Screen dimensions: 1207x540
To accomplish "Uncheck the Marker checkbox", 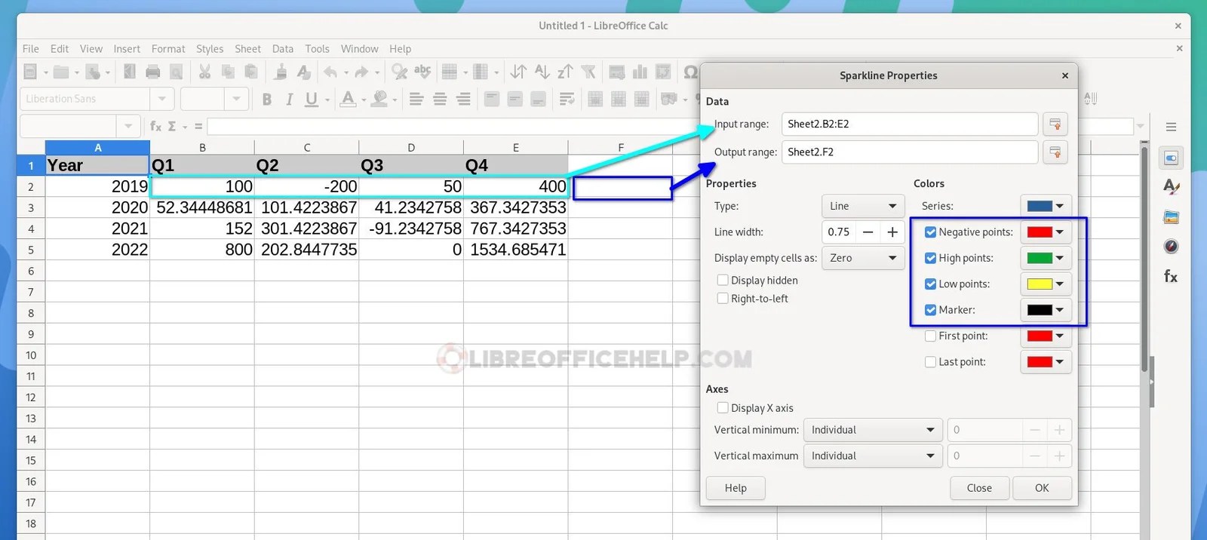I will click(930, 310).
